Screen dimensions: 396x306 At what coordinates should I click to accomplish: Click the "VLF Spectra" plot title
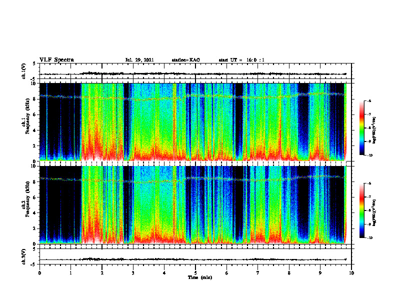56,59
